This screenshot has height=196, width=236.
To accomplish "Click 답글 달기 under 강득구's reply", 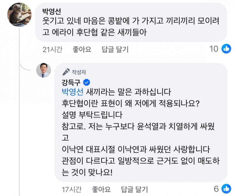I will tap(134, 189).
